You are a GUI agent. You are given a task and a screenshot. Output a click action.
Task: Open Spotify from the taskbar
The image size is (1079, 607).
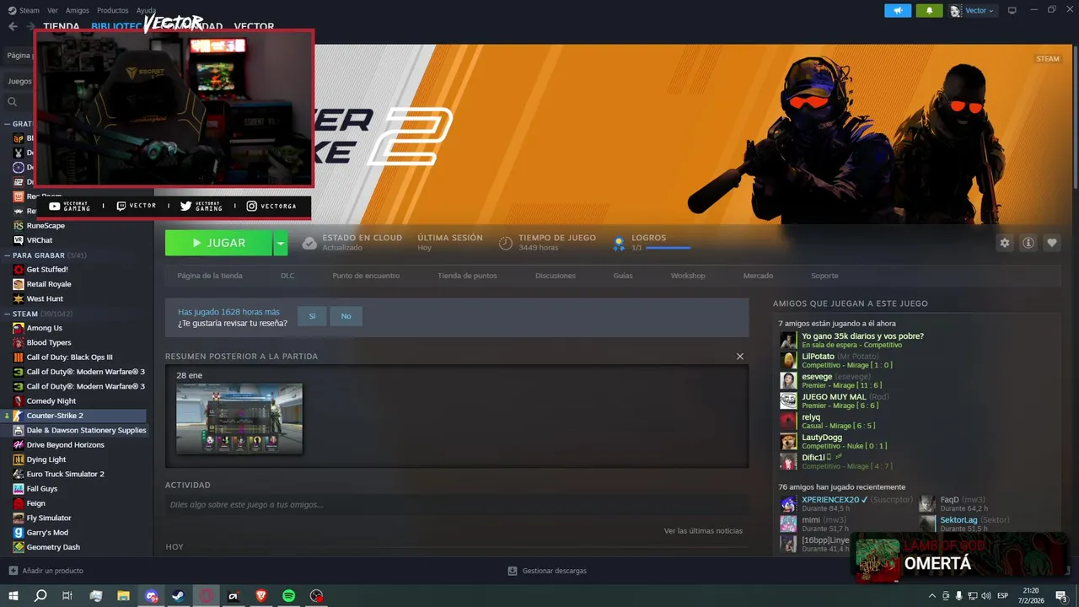(x=288, y=596)
